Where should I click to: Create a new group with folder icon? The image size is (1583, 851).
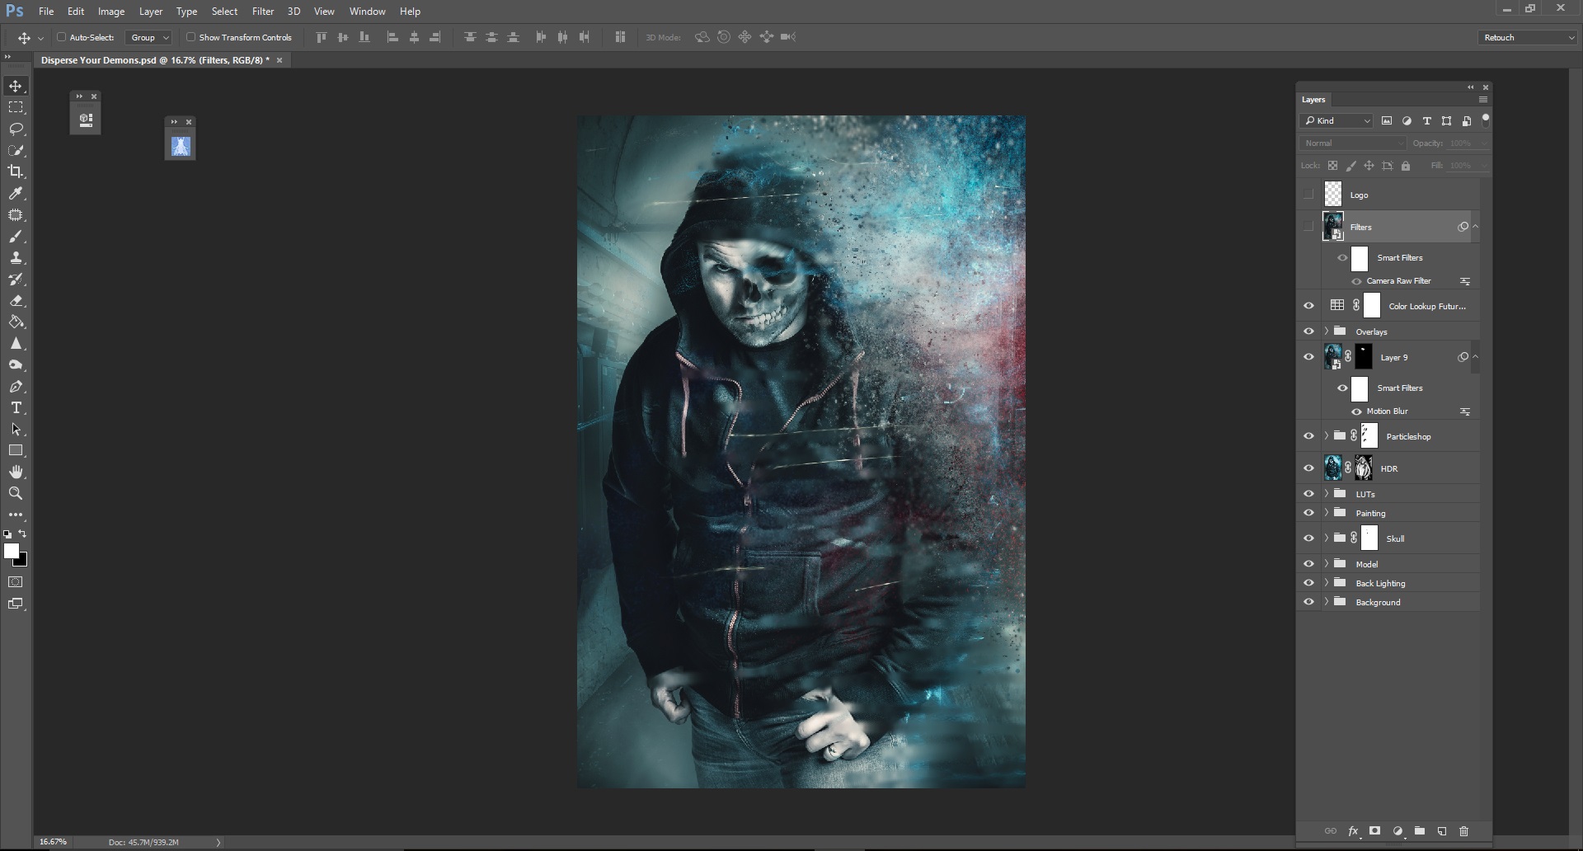point(1419,831)
